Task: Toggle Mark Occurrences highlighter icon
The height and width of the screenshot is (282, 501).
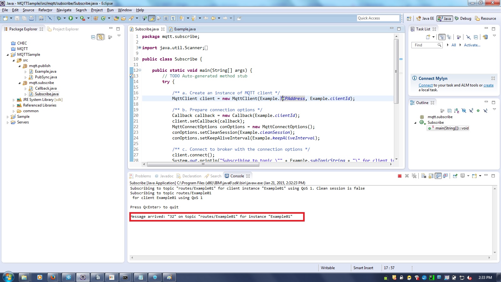Action: click(152, 18)
